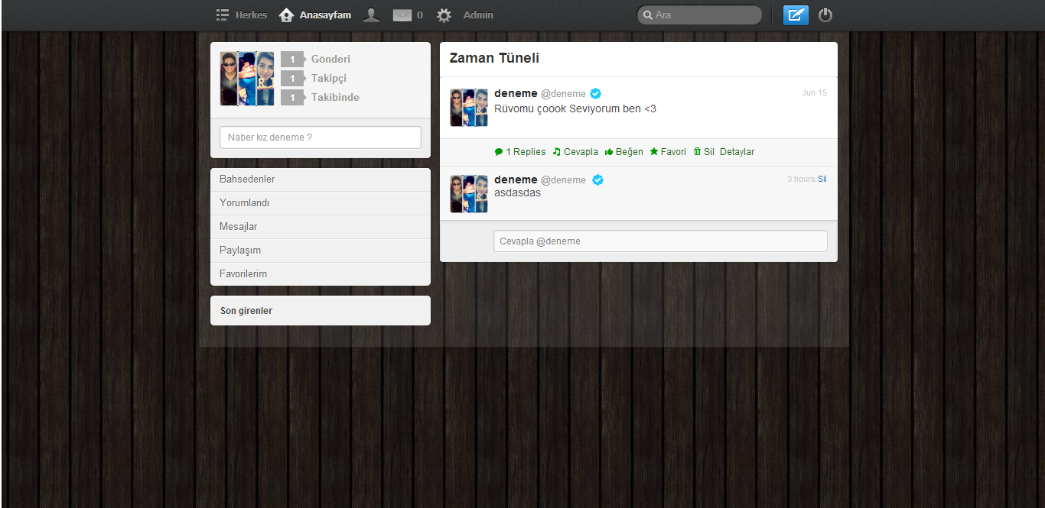Open your profile via the person icon
This screenshot has width=1045, height=508.
tap(371, 14)
